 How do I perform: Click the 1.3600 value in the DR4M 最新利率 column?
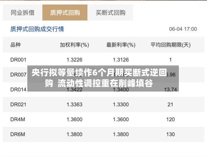pos(121,119)
